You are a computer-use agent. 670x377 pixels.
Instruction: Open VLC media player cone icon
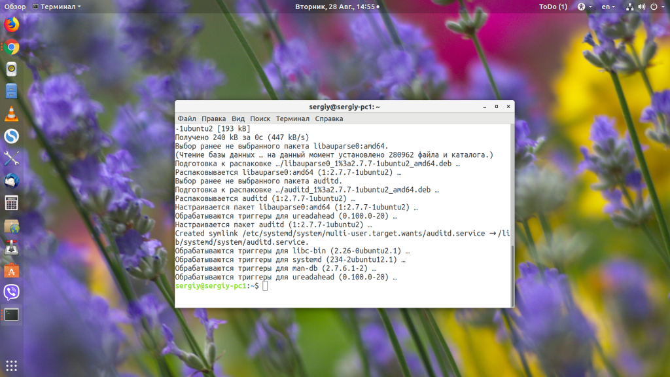point(12,114)
